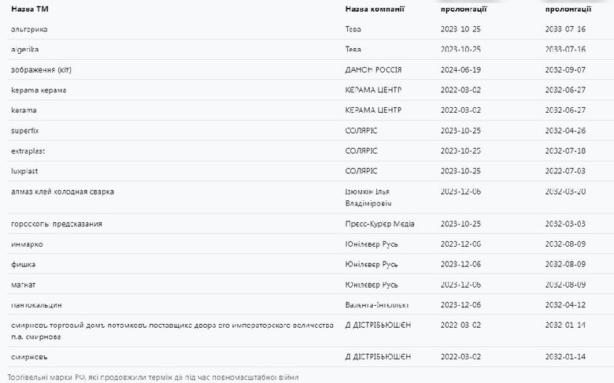Click 'КЕРАМА ЦЕНТР' in the kepama керама row

pos(373,90)
